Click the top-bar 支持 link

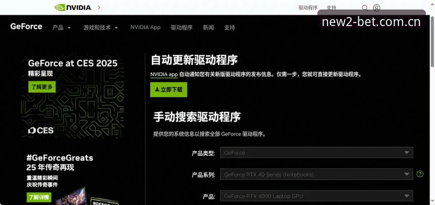click(x=331, y=8)
